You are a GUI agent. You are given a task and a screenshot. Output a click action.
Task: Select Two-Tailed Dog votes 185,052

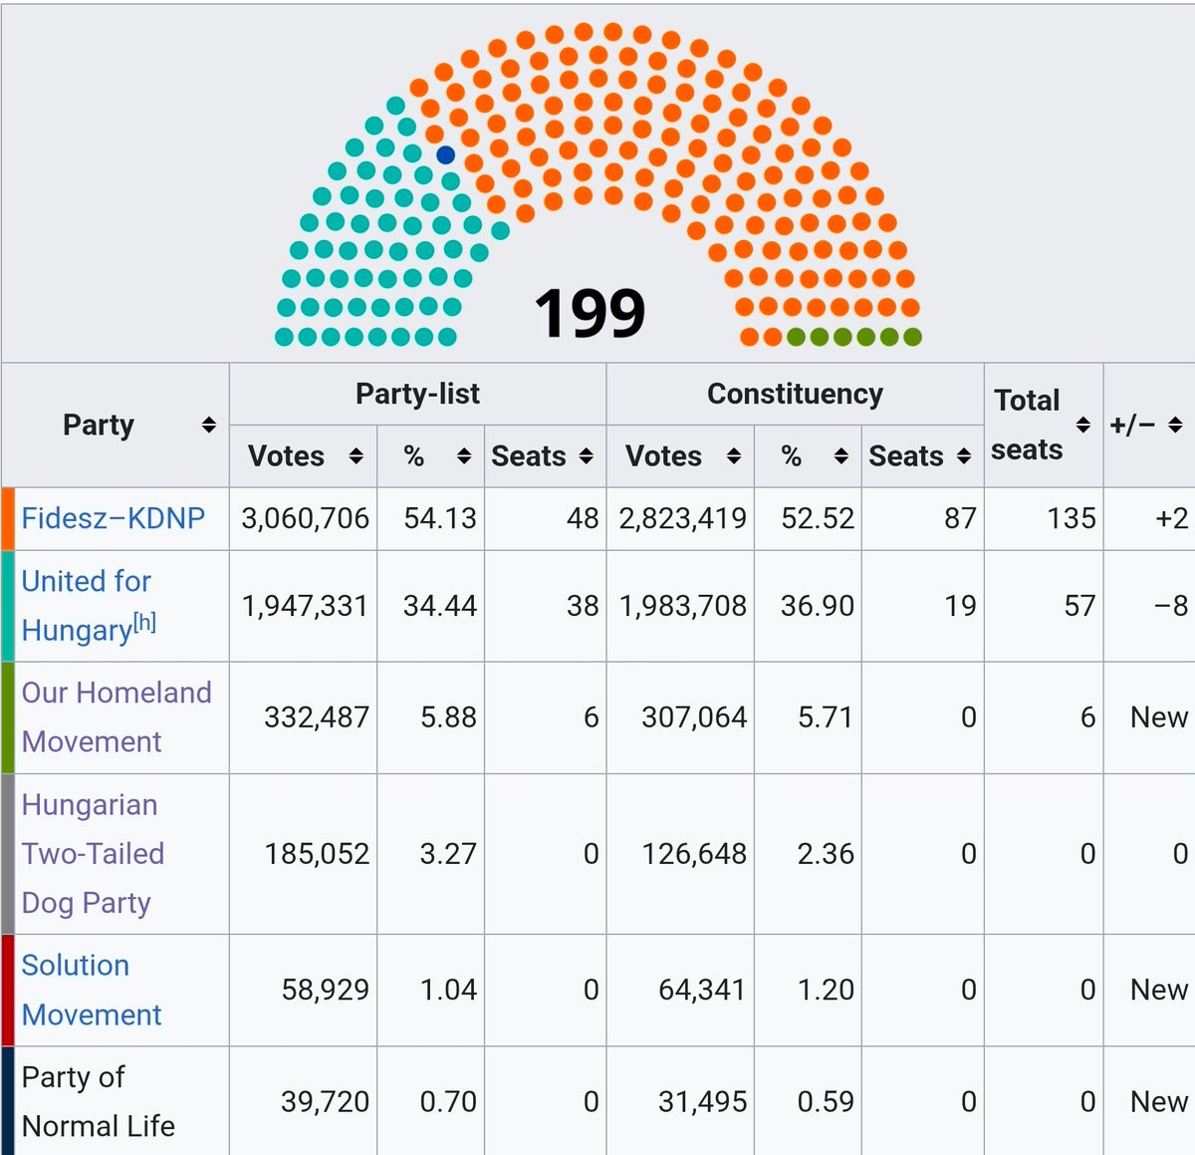point(317,854)
